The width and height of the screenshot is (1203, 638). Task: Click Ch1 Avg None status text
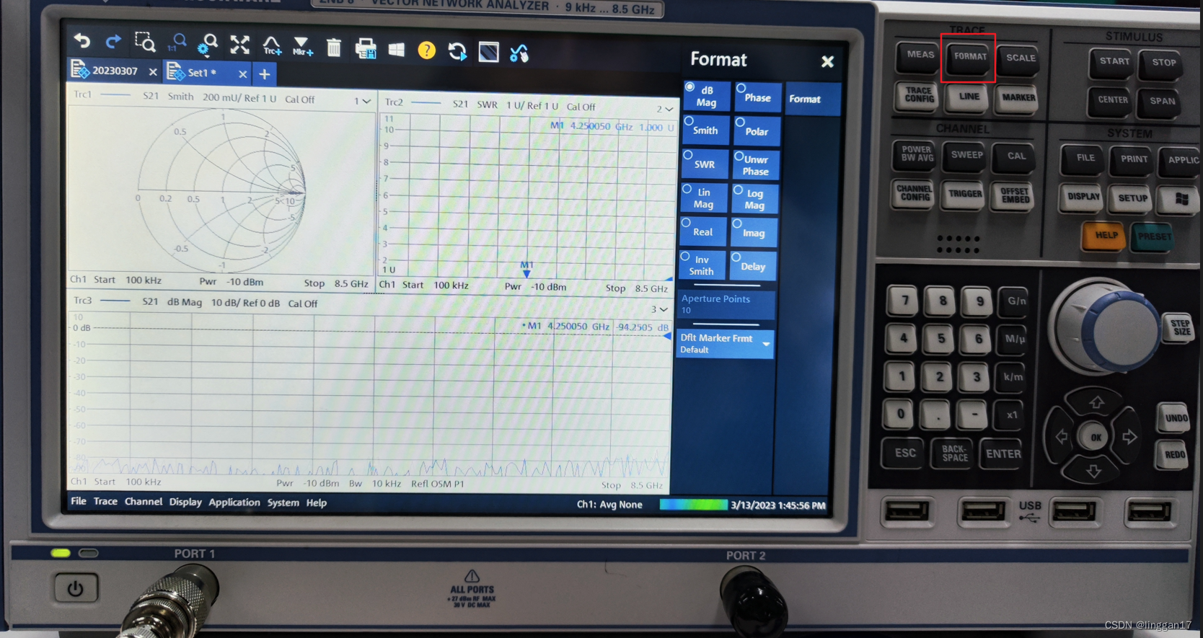click(x=609, y=505)
